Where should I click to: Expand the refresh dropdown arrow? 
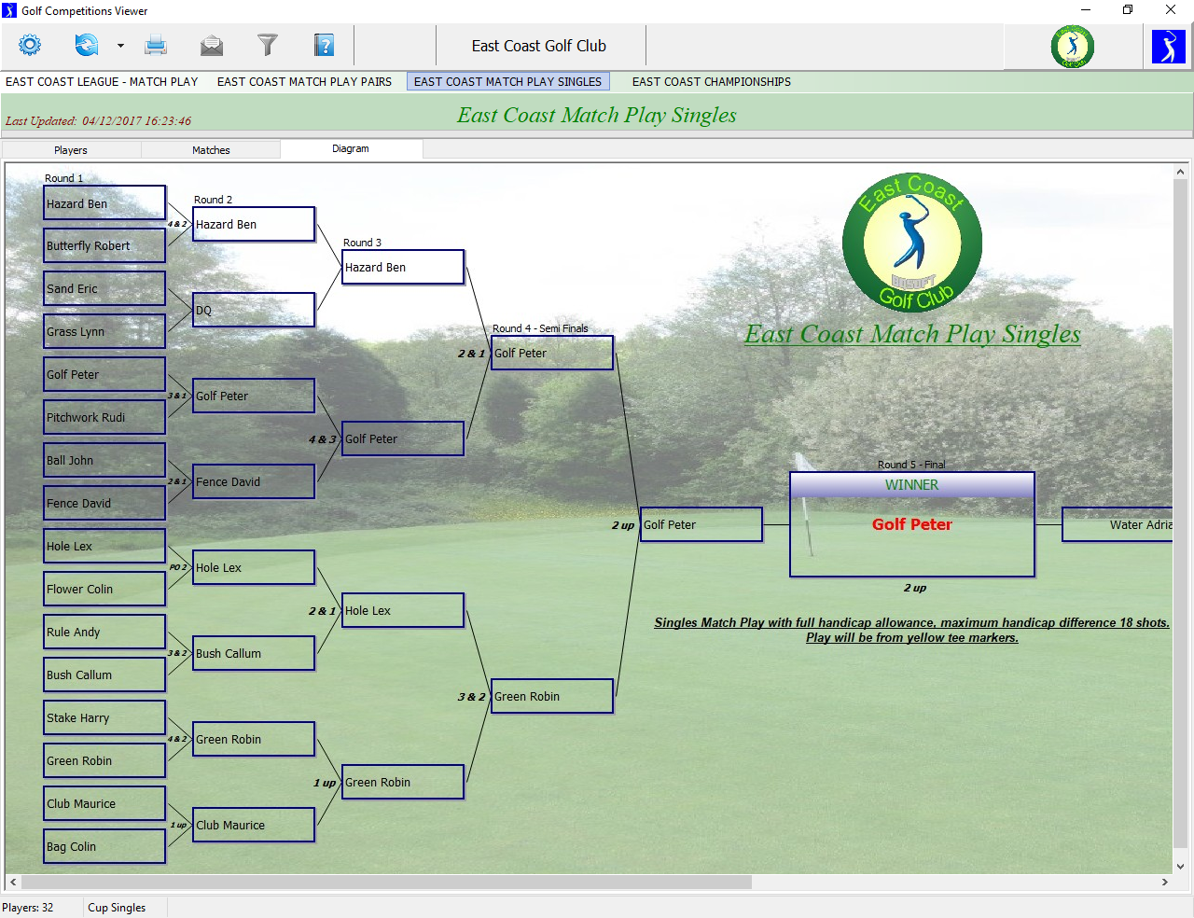[x=120, y=45]
